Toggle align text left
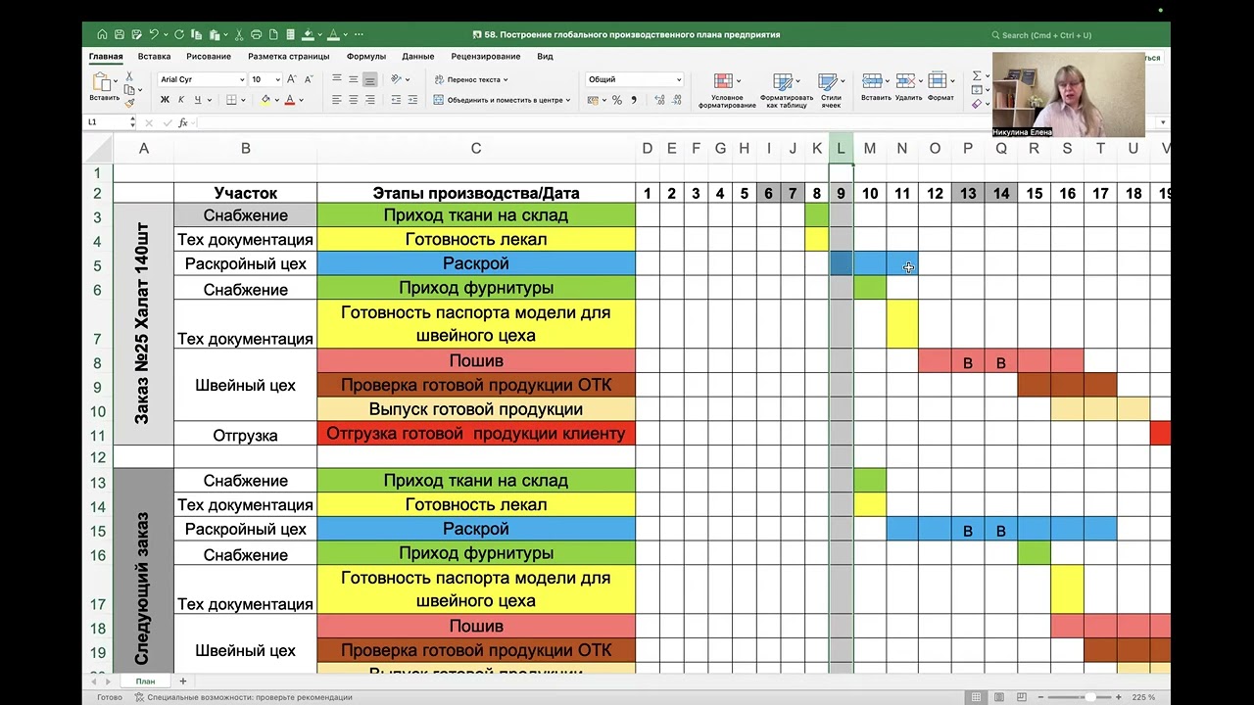 pyautogui.click(x=337, y=100)
